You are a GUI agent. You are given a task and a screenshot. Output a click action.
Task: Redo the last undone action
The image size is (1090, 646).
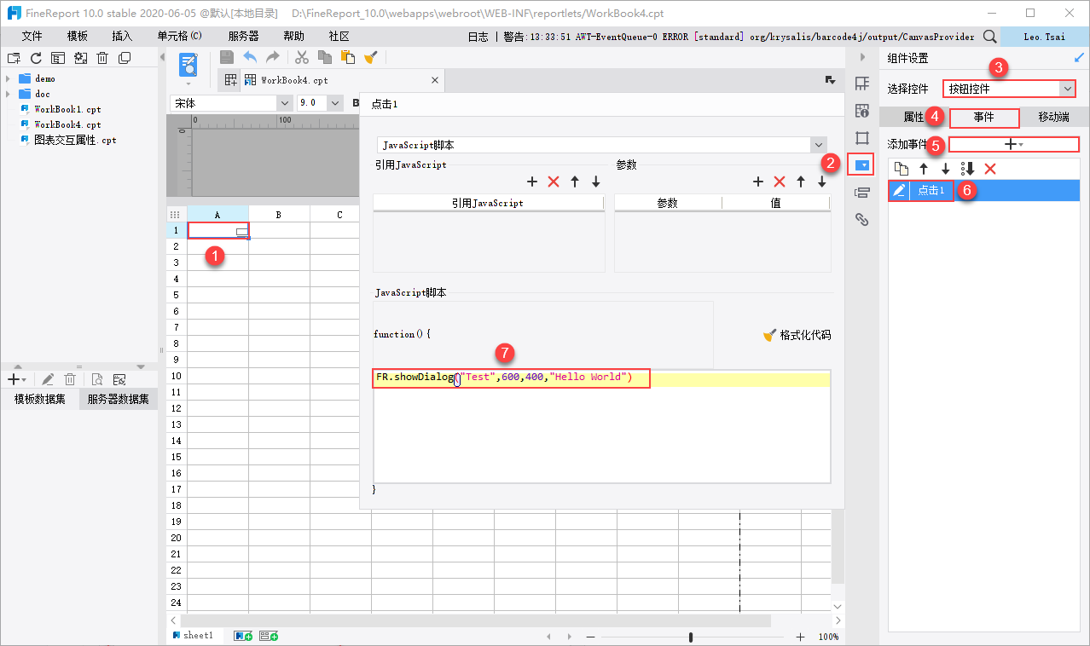click(273, 57)
